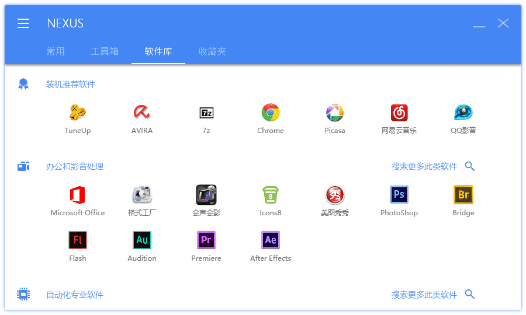Open the Audition icon
This screenshot has height=315, width=526.
(141, 240)
